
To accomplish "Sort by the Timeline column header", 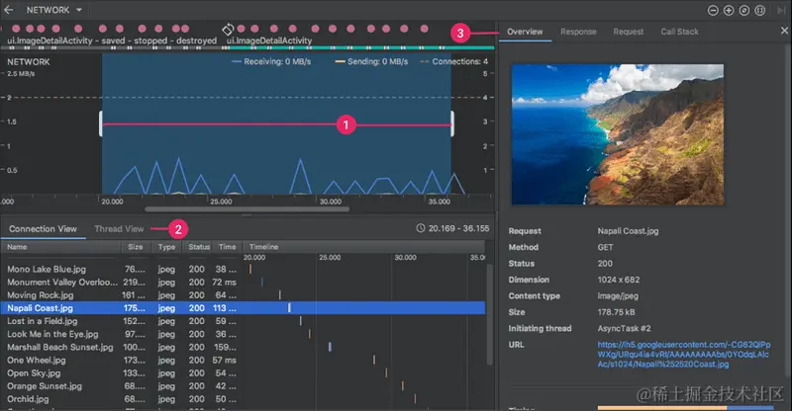I will (x=363, y=247).
